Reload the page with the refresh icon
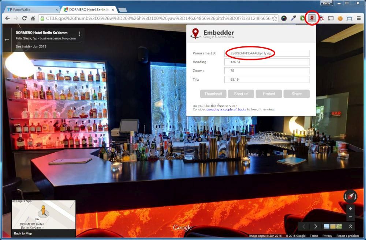Screen dimensions: 366x240 pyautogui.click(x=24, y=18)
